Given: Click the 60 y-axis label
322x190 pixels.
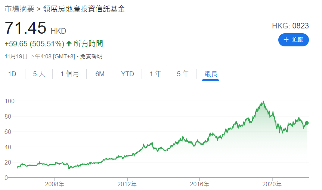Looking at the screenshot, I should (8, 132).
